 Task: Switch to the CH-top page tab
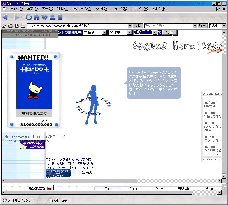coord(70,200)
